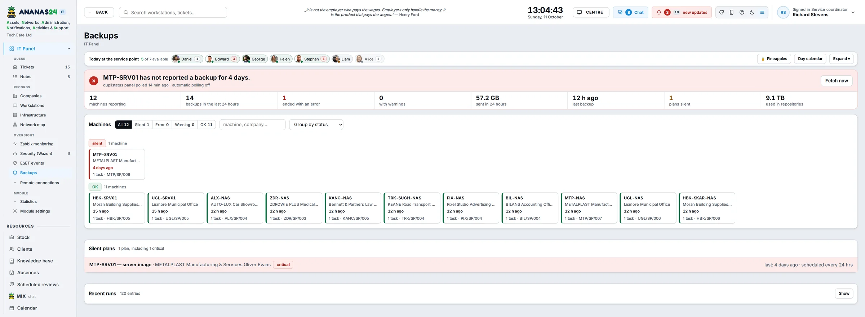Click the refresh icon in top toolbar
The image size is (865, 317).
[721, 12]
